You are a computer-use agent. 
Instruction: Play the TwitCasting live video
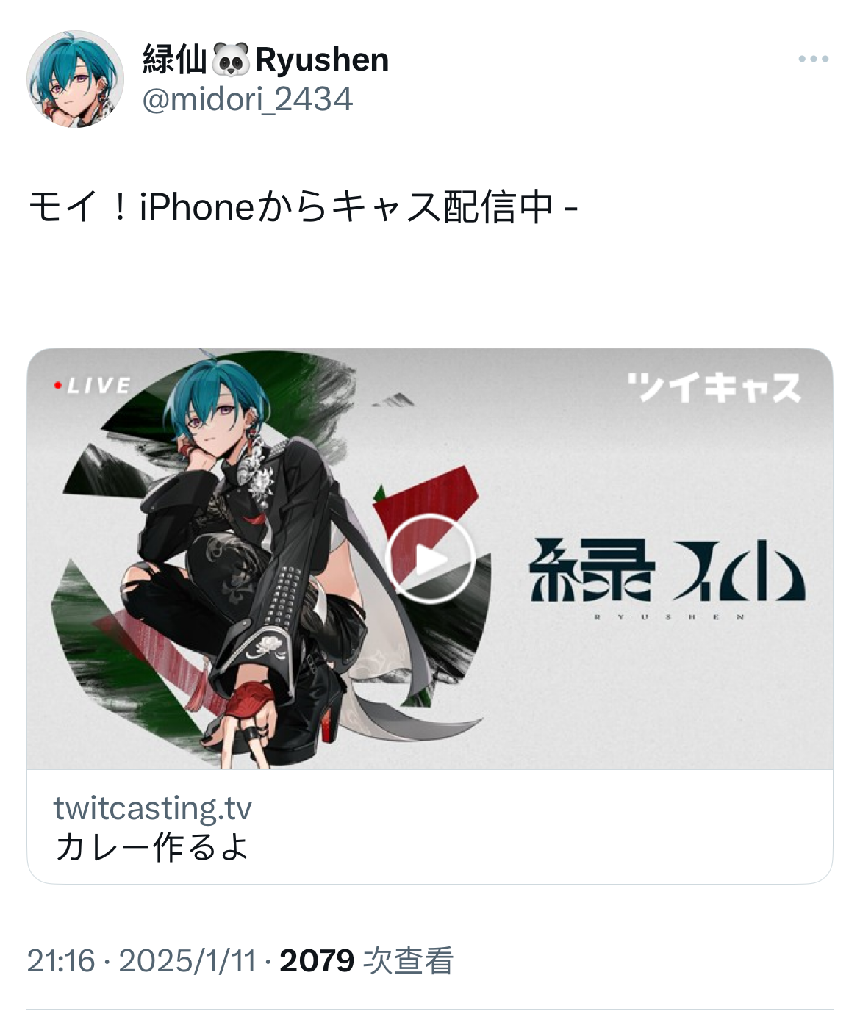click(431, 559)
